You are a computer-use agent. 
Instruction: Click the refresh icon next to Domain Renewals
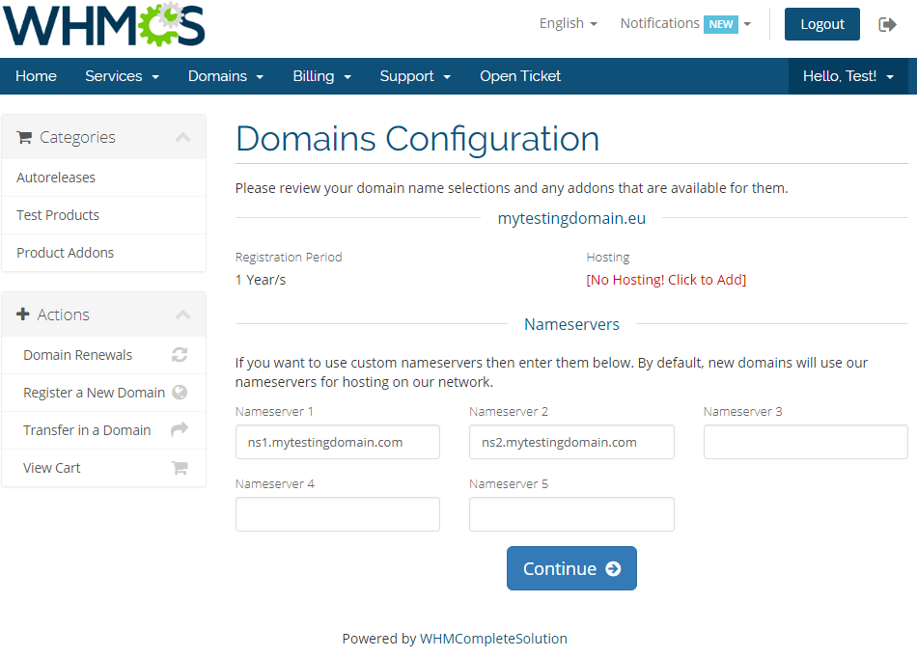[x=180, y=355]
